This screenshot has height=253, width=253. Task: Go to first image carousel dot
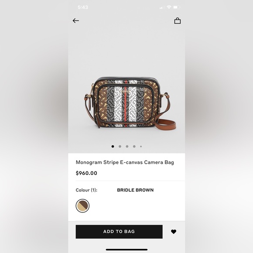pos(113,146)
